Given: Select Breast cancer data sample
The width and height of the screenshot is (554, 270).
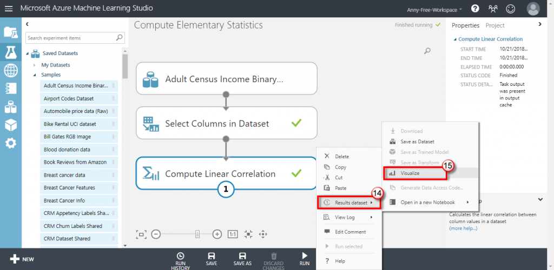Looking at the screenshot, I should (79, 175).
